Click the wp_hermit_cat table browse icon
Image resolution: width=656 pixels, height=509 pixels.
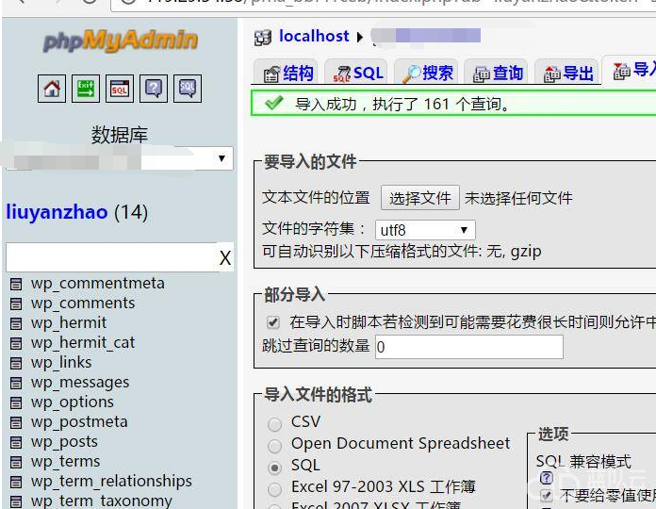[x=16, y=343]
